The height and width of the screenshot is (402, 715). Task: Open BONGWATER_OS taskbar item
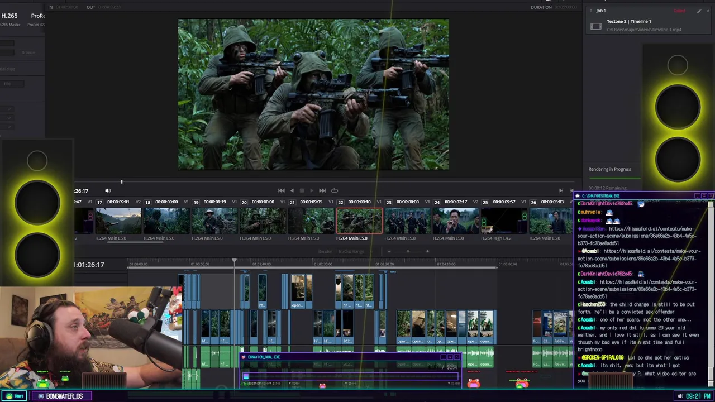click(60, 396)
